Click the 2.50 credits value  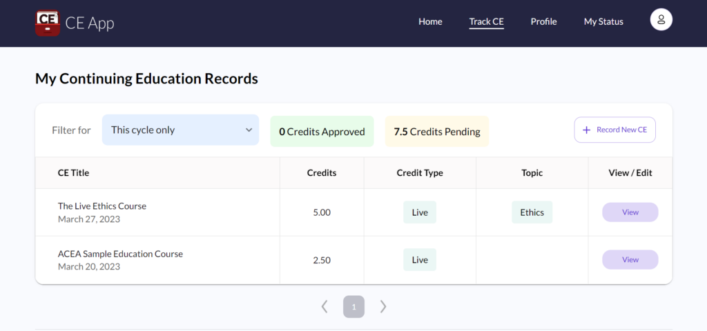(x=322, y=260)
